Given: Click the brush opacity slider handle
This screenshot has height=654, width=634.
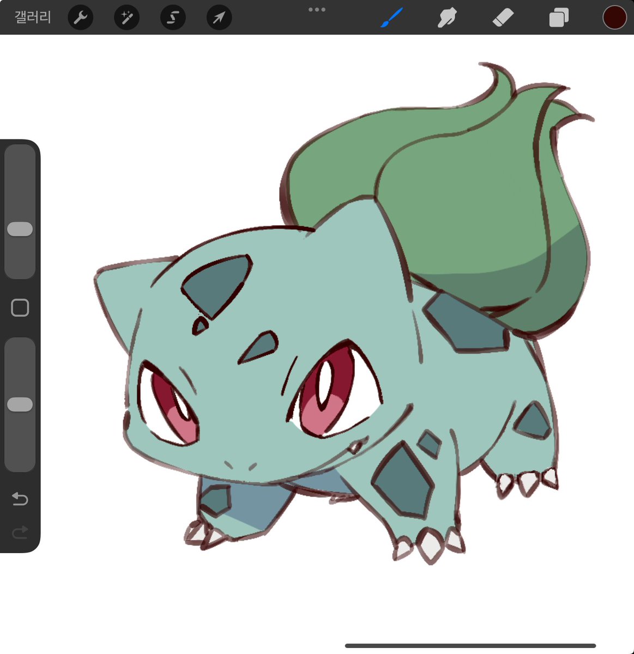Looking at the screenshot, I should (x=20, y=404).
